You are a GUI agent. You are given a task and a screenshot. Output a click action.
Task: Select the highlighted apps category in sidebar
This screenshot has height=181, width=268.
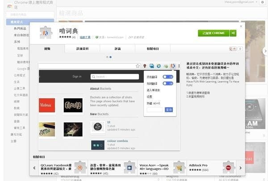tap(30, 22)
